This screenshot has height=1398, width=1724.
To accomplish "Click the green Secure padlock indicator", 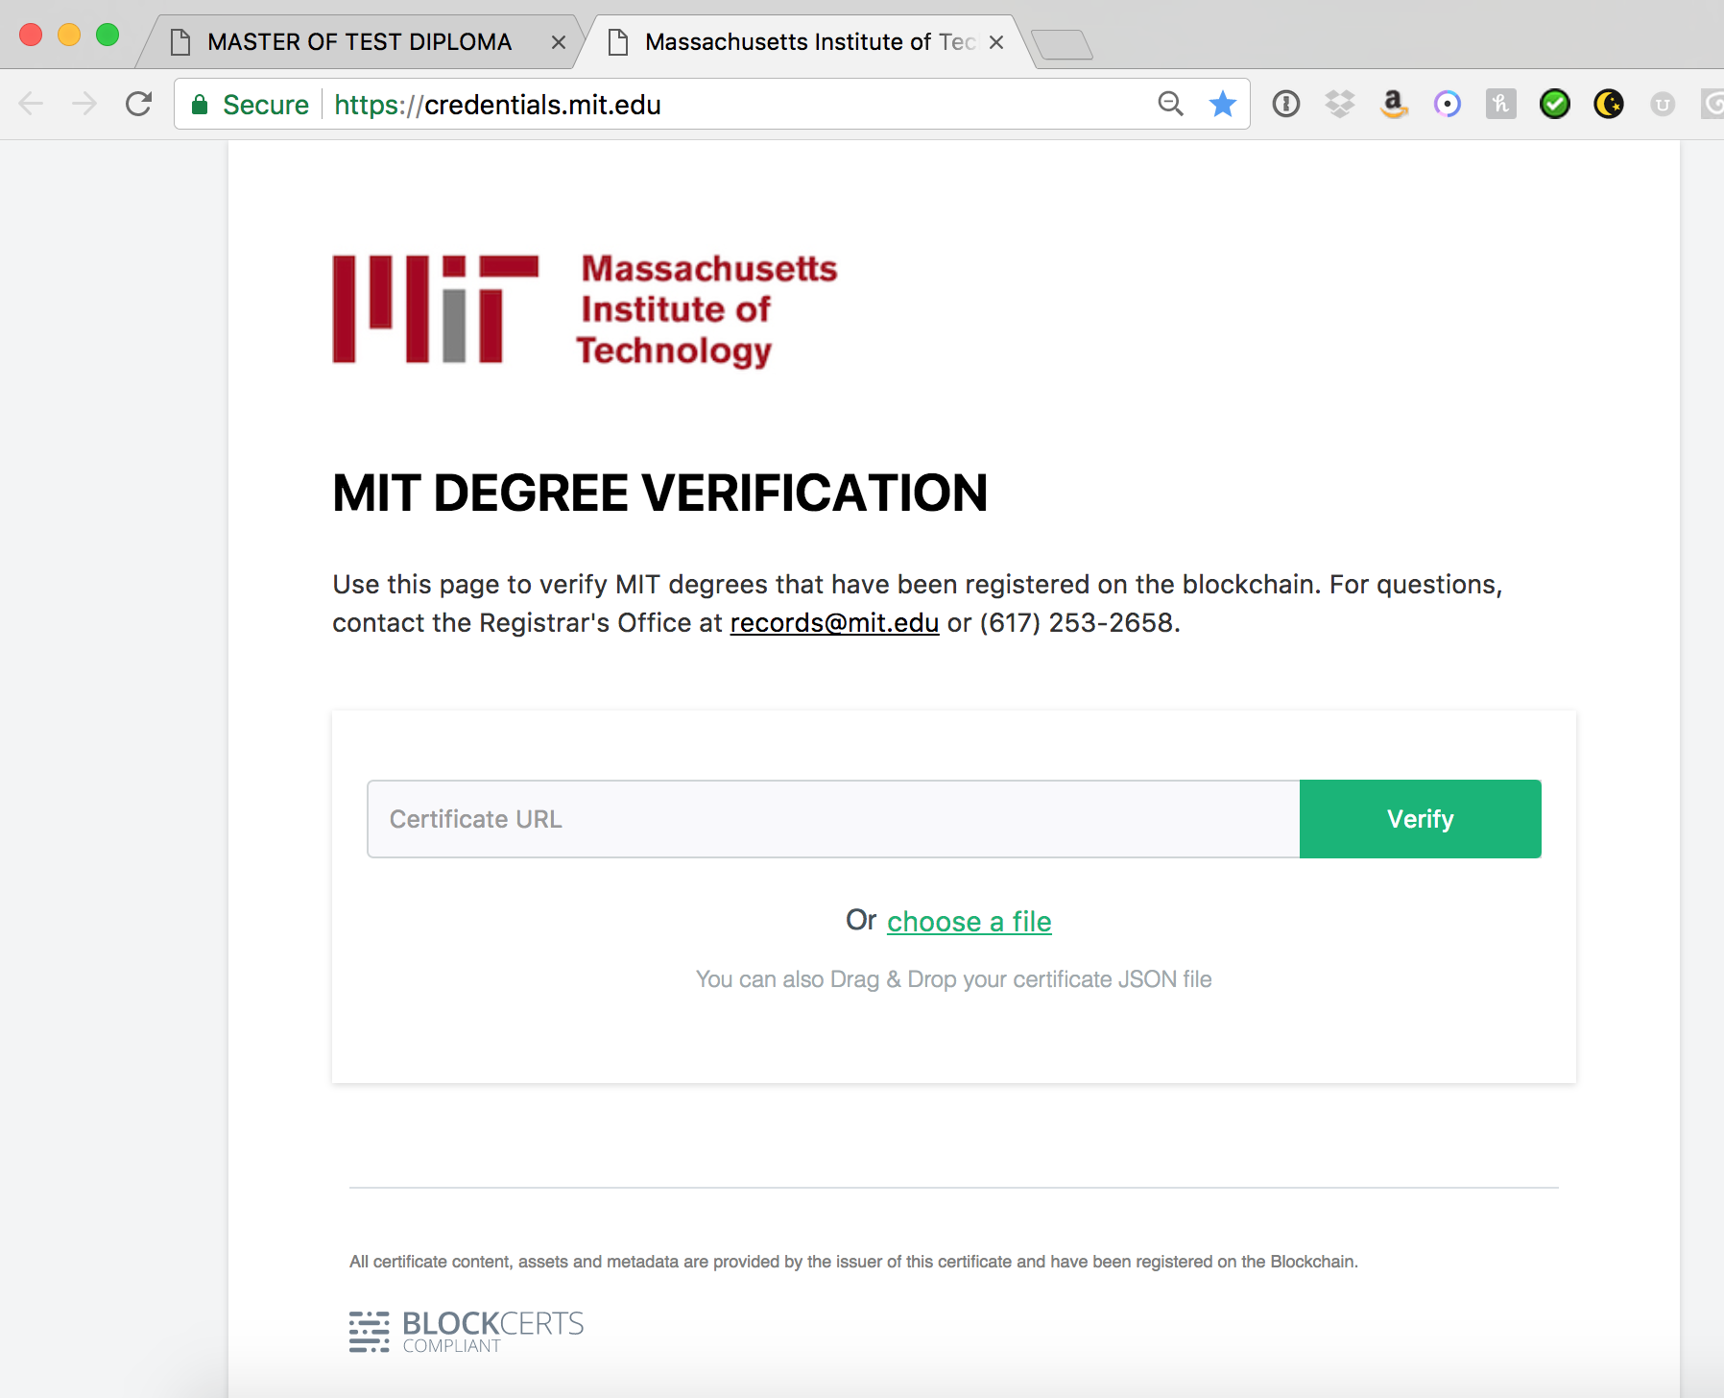I will click(251, 105).
